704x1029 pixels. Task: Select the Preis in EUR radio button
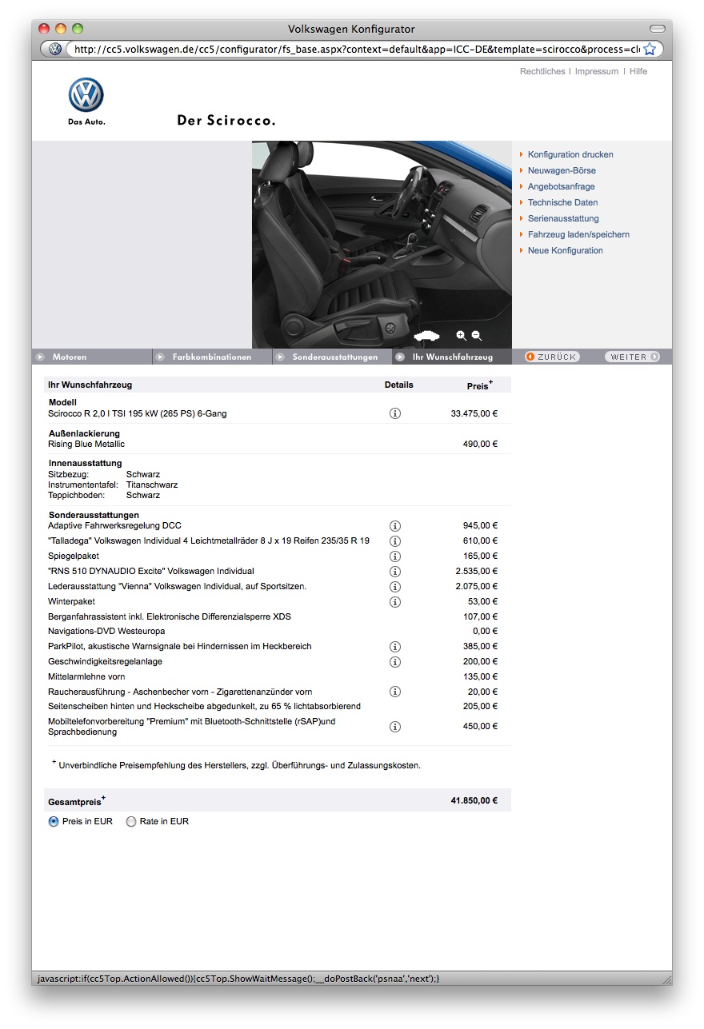click(54, 821)
